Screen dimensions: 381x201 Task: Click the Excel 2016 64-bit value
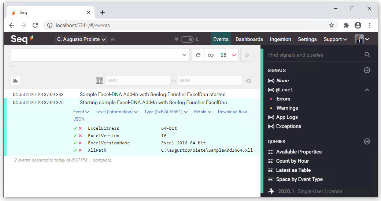click(x=183, y=143)
